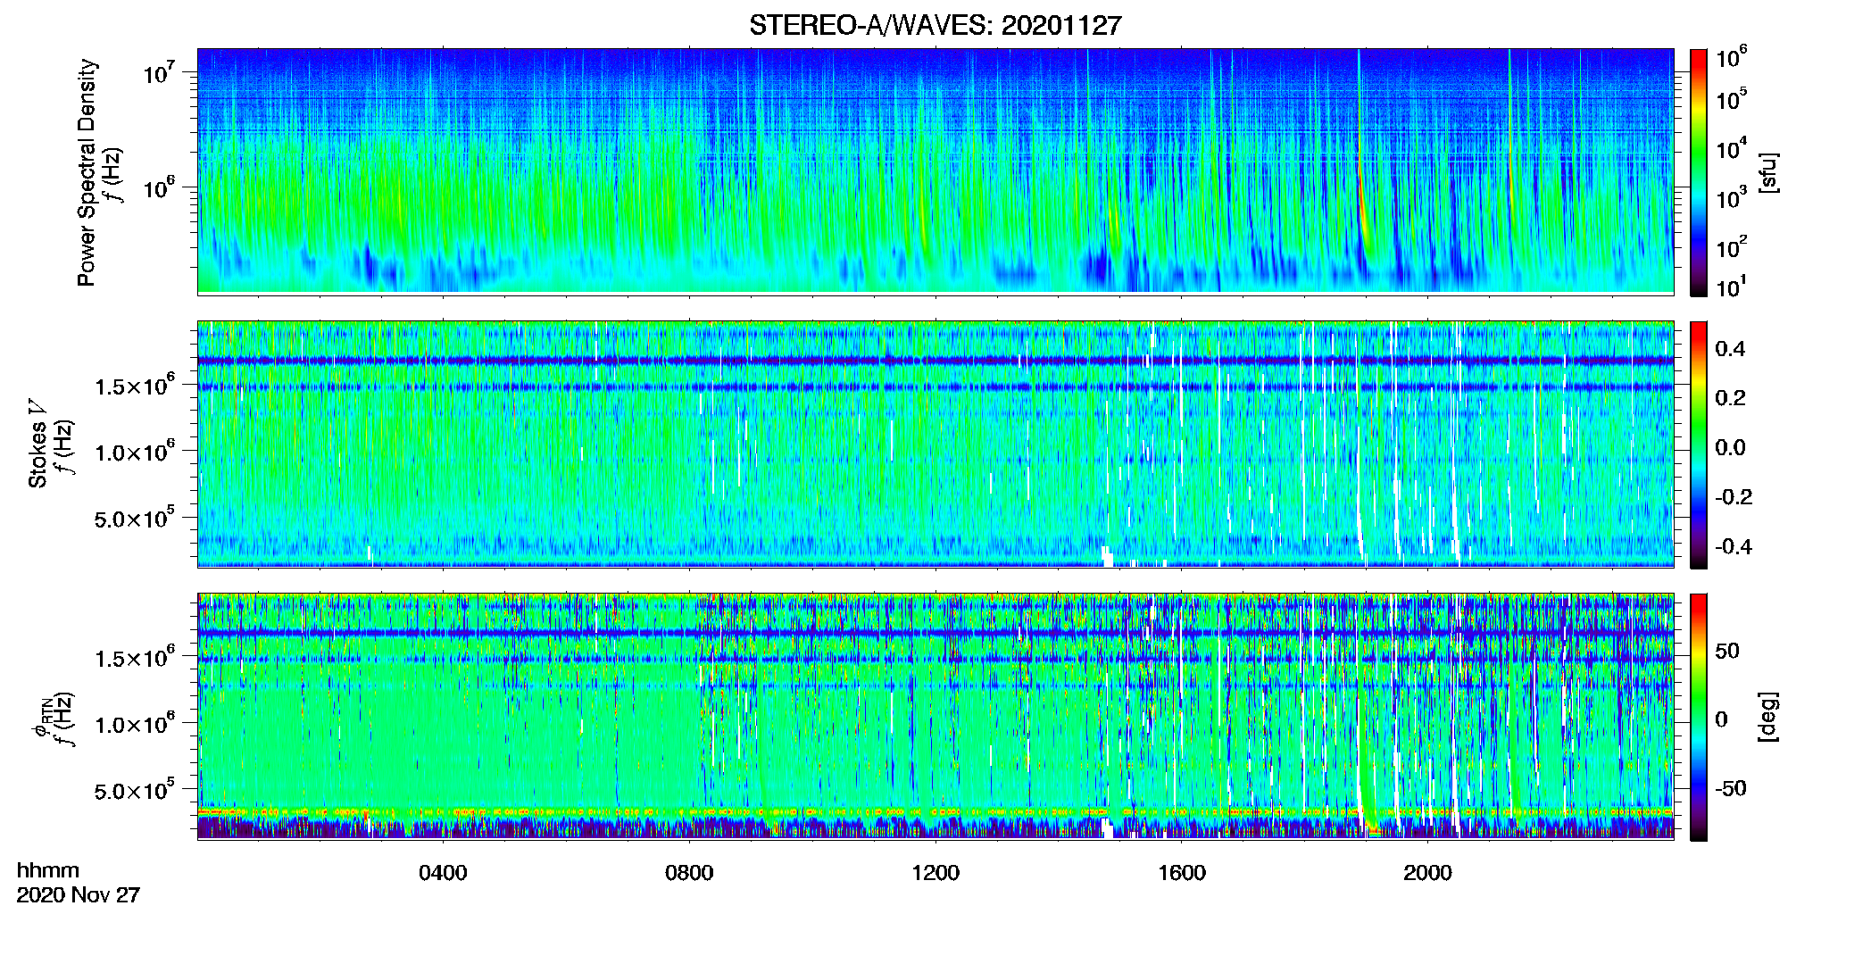Click the 0400 time axis label
The image size is (1871, 964).
[443, 873]
